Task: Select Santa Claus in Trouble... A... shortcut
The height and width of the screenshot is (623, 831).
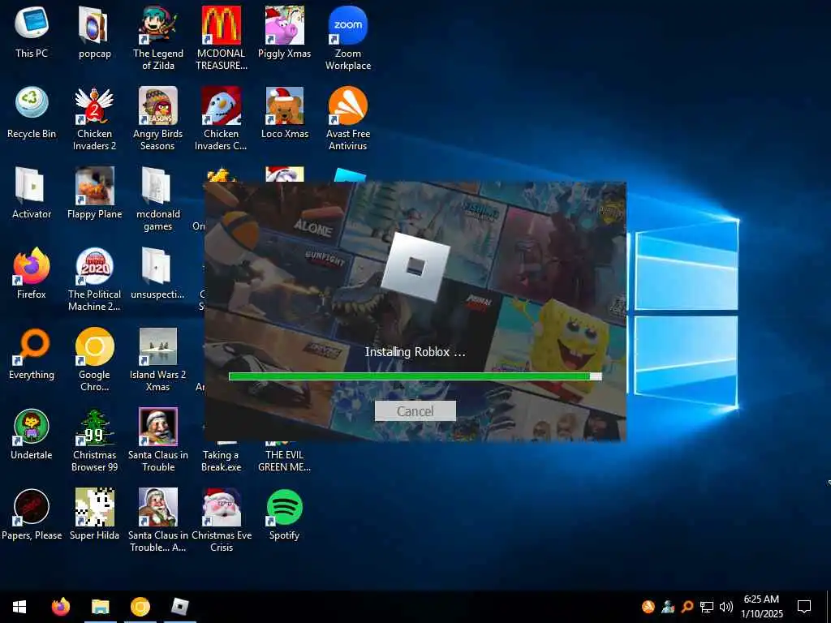Action: click(158, 520)
